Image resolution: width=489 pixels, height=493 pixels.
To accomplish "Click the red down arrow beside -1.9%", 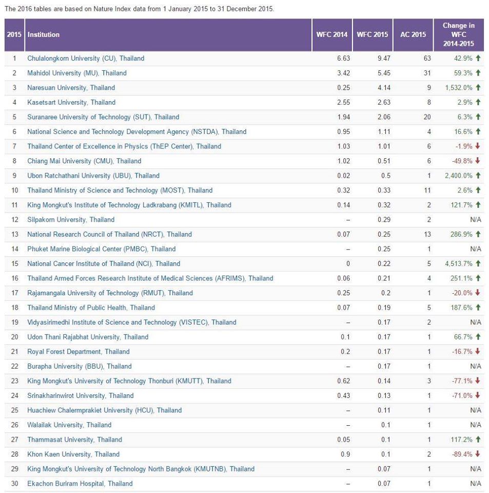I will (x=478, y=146).
